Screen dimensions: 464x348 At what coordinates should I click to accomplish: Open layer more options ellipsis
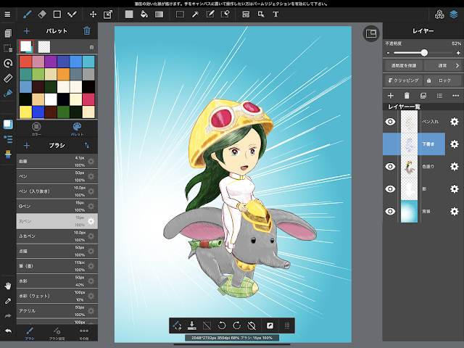pyautogui.click(x=455, y=95)
